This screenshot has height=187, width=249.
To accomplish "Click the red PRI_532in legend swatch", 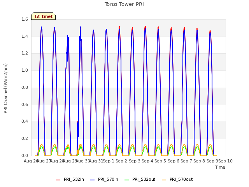I will pyautogui.click(x=58, y=180).
